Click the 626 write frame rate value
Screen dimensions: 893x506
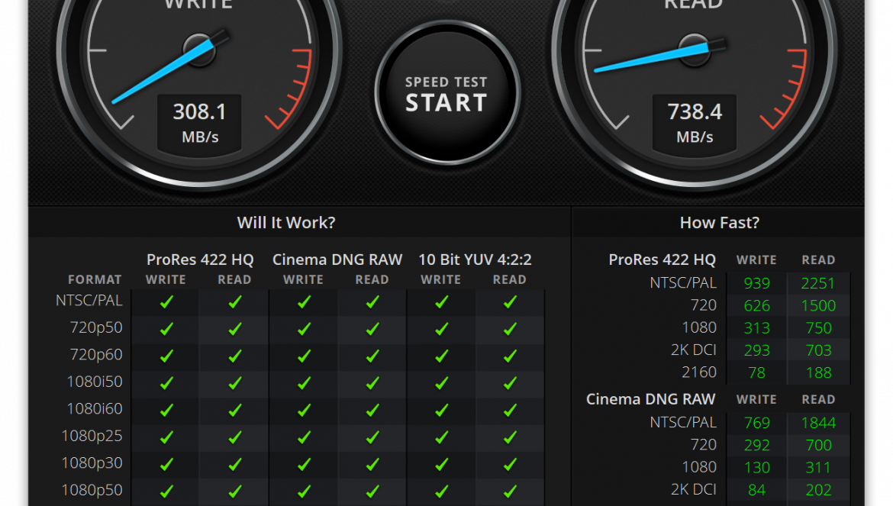pos(757,305)
